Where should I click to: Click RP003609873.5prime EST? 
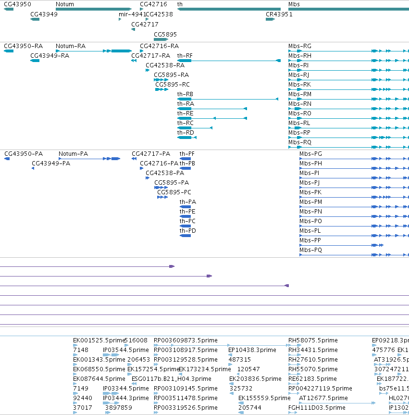221,345
